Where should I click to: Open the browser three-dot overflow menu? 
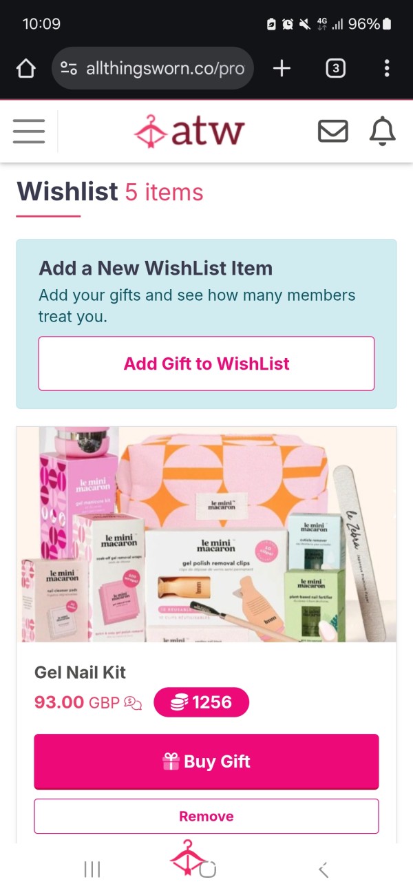(387, 68)
